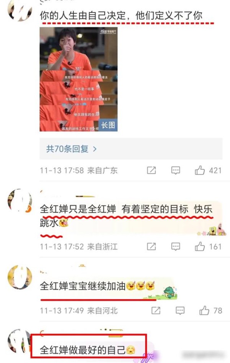Share the 17:52 Zhejiang comment

tap(151, 246)
